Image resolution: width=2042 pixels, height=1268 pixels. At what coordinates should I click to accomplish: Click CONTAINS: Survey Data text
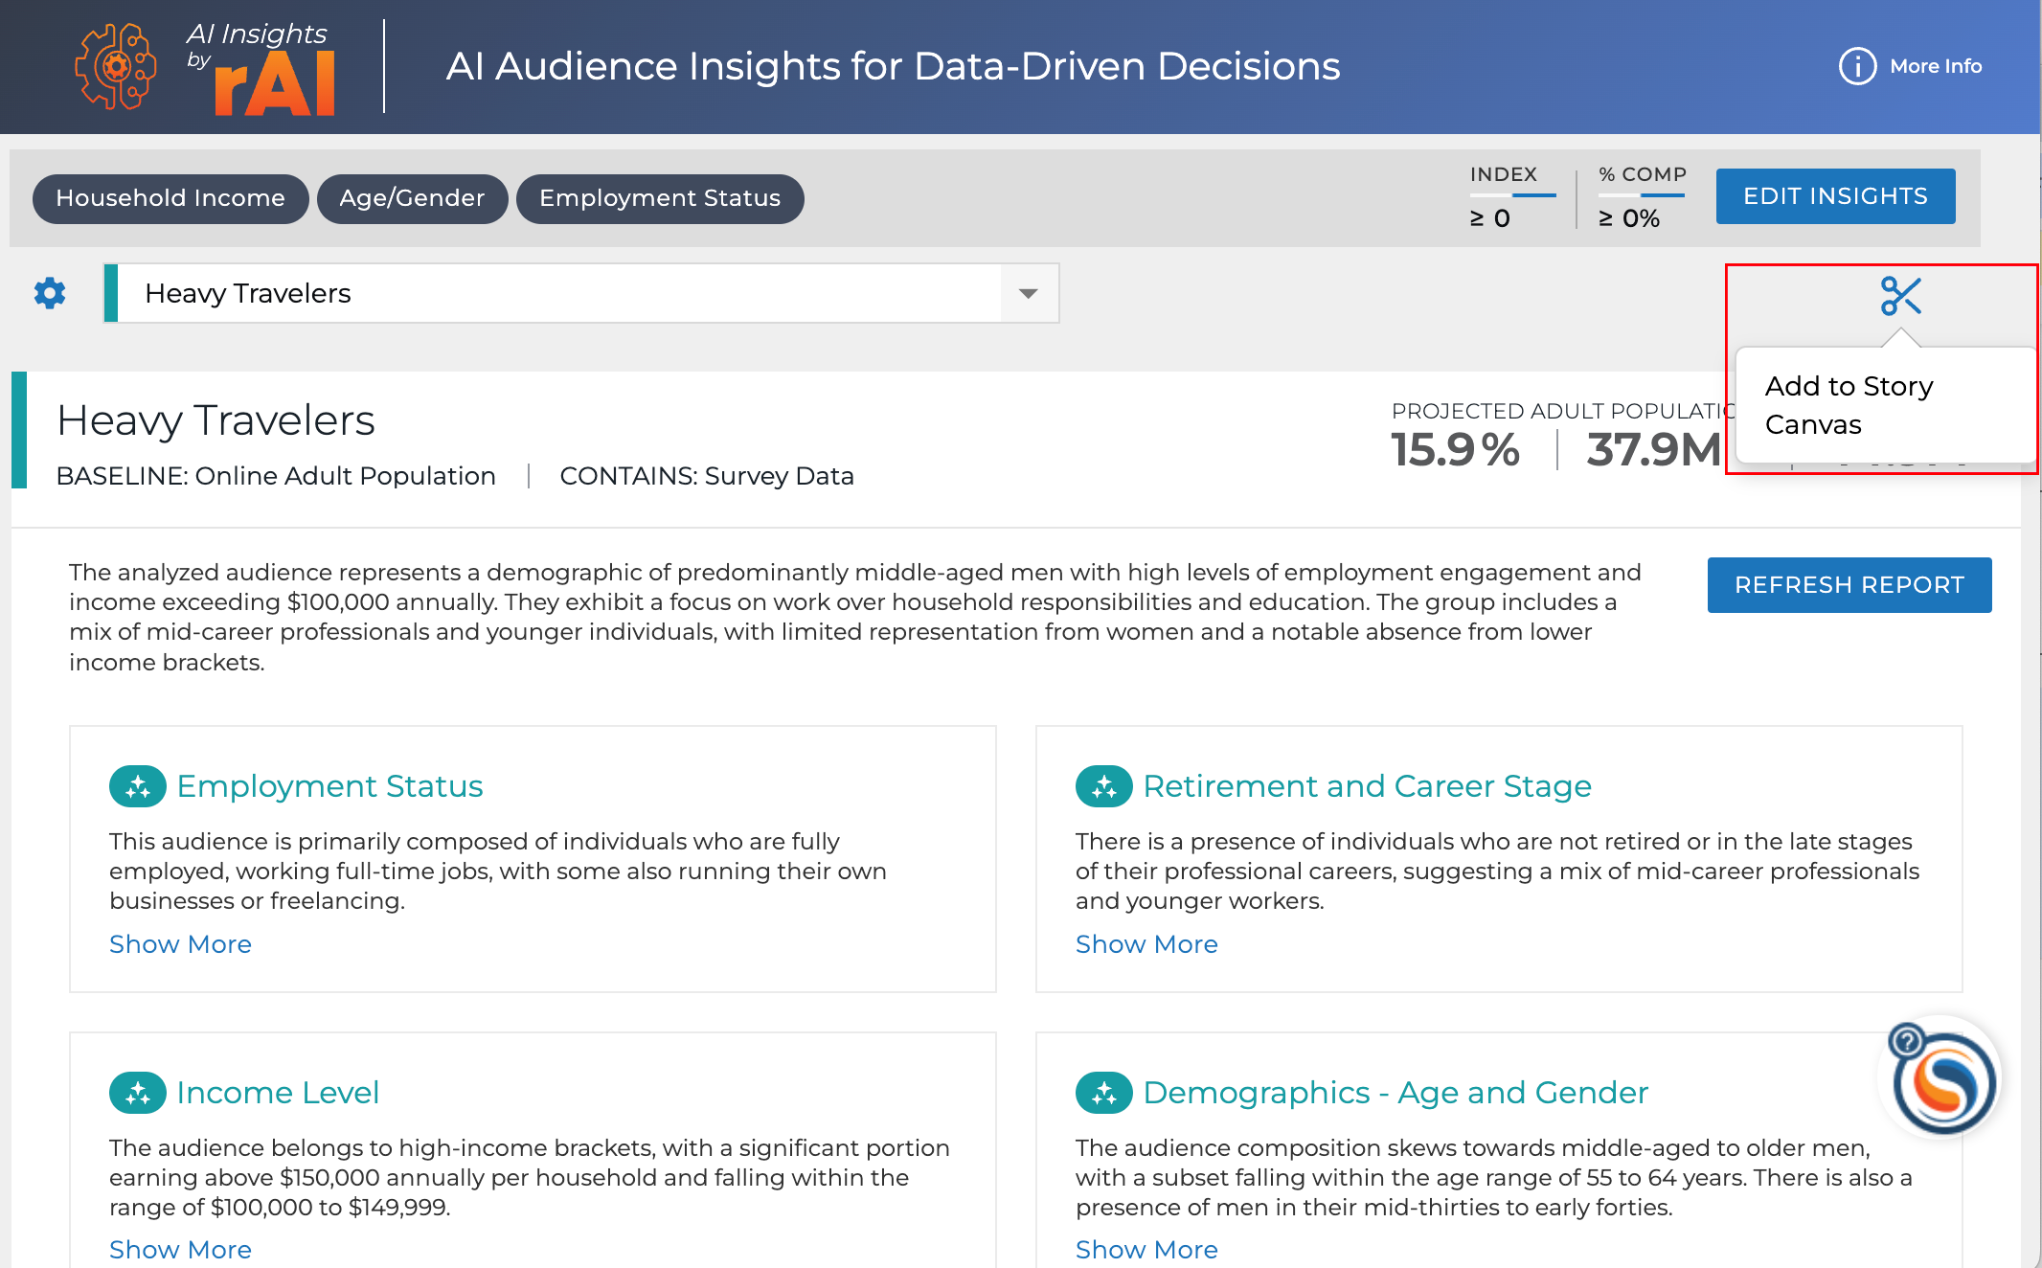707,476
